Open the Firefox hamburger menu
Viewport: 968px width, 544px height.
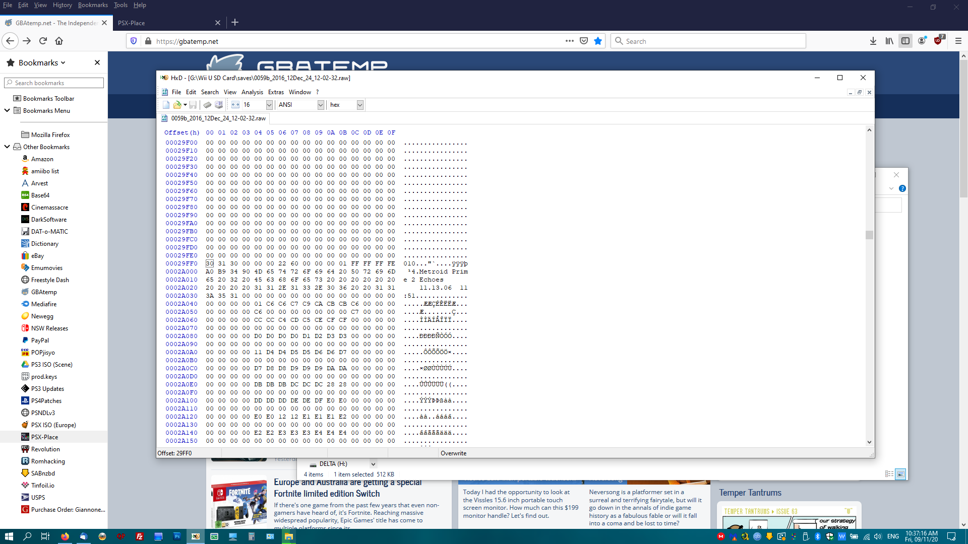coord(958,41)
